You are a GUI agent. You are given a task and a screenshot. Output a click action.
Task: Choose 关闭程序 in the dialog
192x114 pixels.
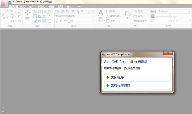(137, 77)
